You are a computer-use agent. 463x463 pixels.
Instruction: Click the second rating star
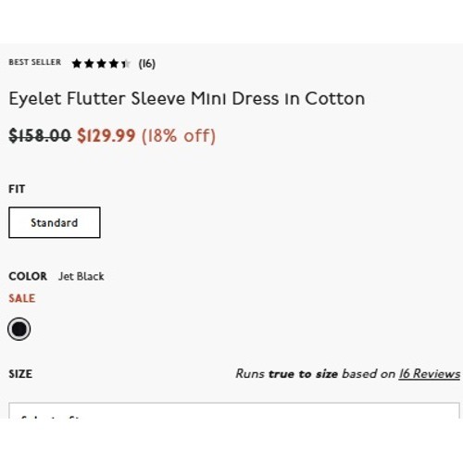tap(89, 64)
